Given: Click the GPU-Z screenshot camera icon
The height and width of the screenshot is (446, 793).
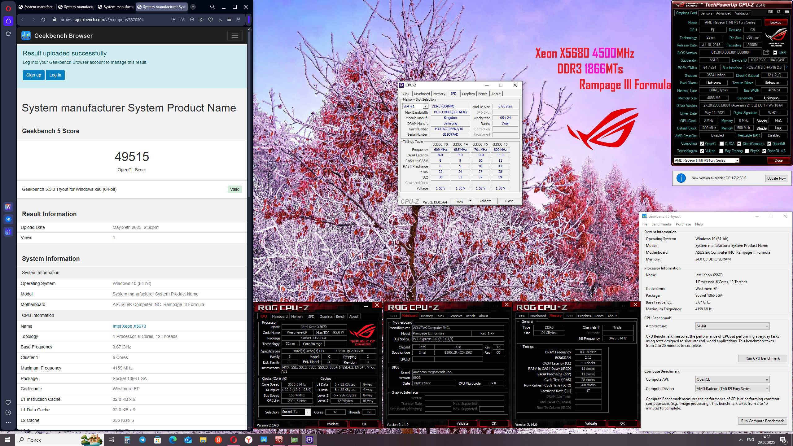Looking at the screenshot, I should [x=771, y=12].
